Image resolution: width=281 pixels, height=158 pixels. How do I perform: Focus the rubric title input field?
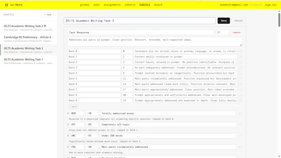139,21
